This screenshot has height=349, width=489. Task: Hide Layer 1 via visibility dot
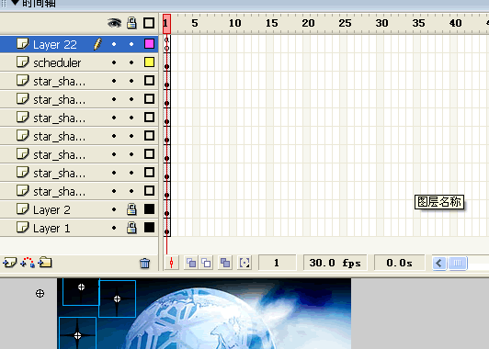114,228
